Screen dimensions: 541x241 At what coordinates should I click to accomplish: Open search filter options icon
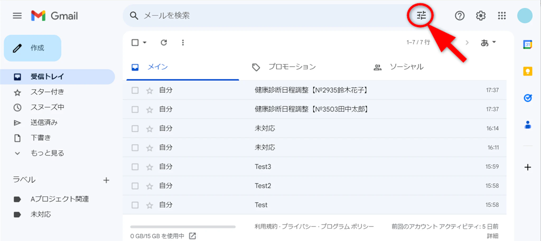tap(421, 16)
